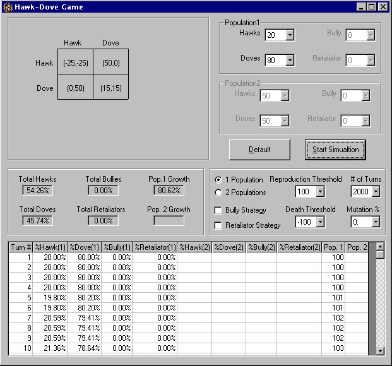The image size is (392, 366).
Task: Click the Start Simualtion button
Action: pyautogui.click(x=335, y=150)
